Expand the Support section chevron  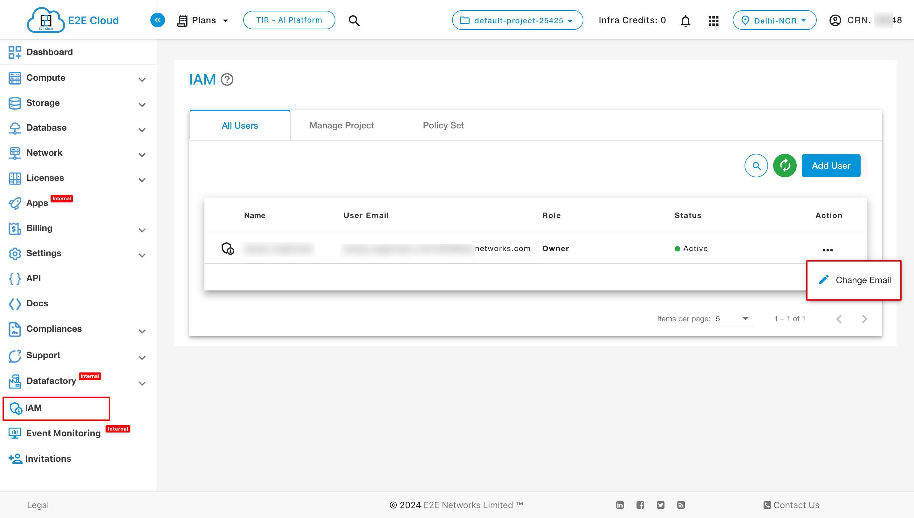pyautogui.click(x=142, y=358)
